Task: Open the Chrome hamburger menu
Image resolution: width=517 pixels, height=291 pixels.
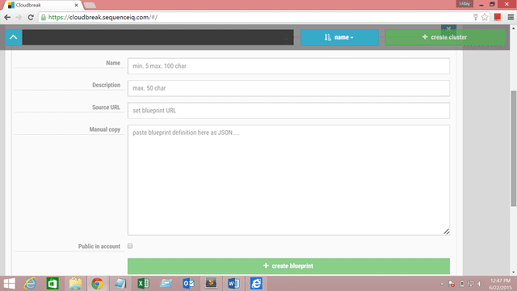Action: tap(511, 17)
